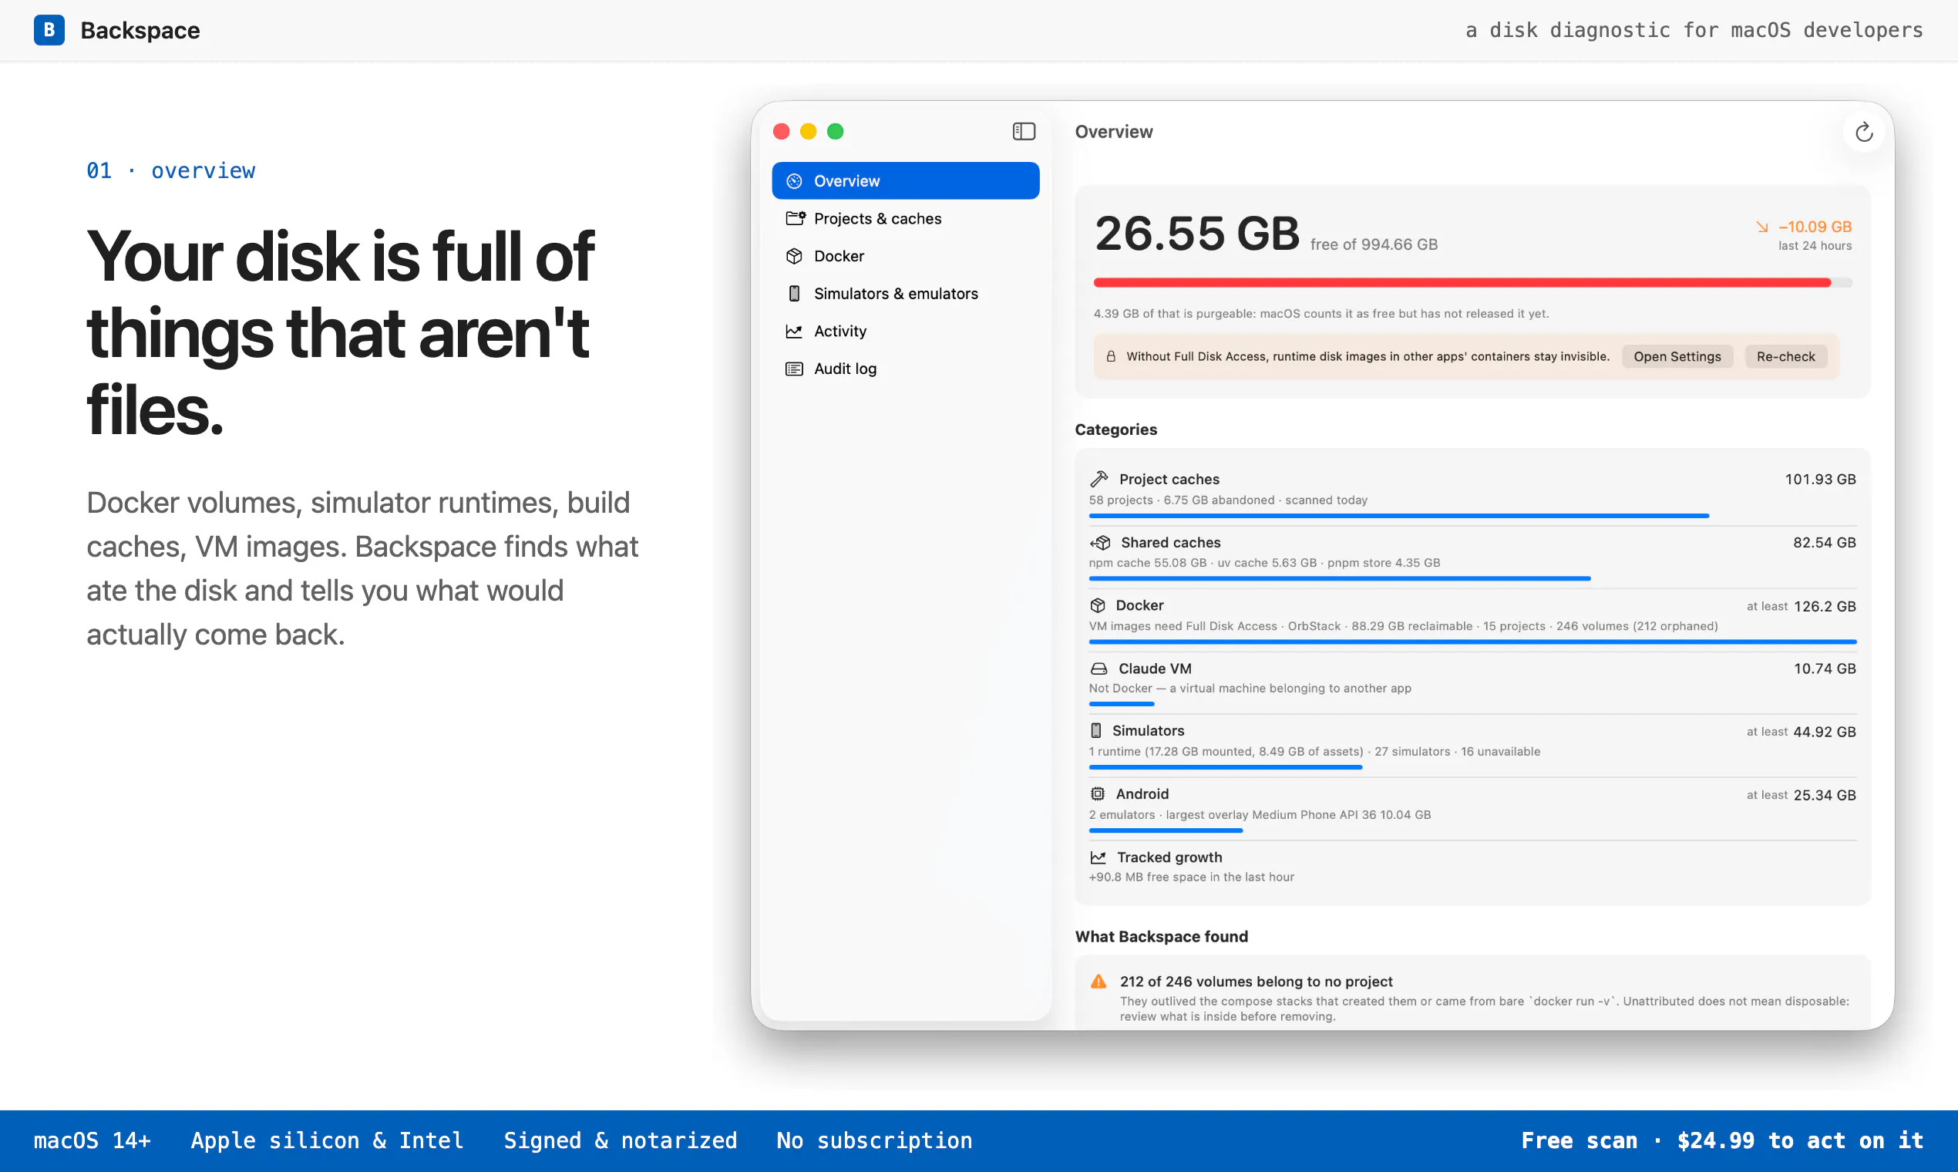
Task: Click the Project caches usage bar
Action: click(1399, 516)
